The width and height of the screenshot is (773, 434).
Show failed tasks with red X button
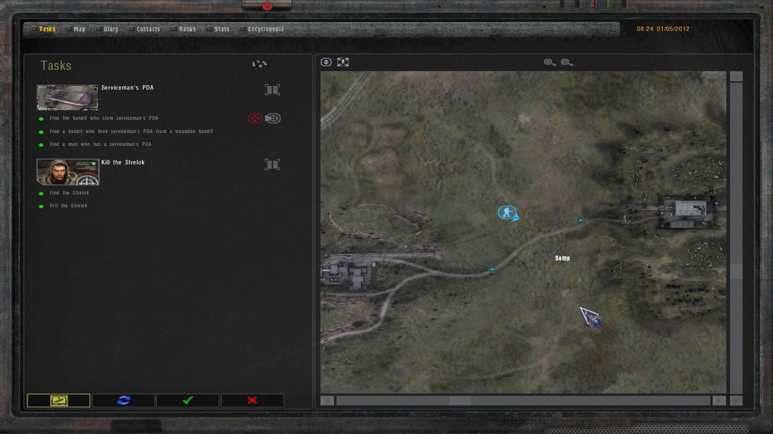coord(252,400)
